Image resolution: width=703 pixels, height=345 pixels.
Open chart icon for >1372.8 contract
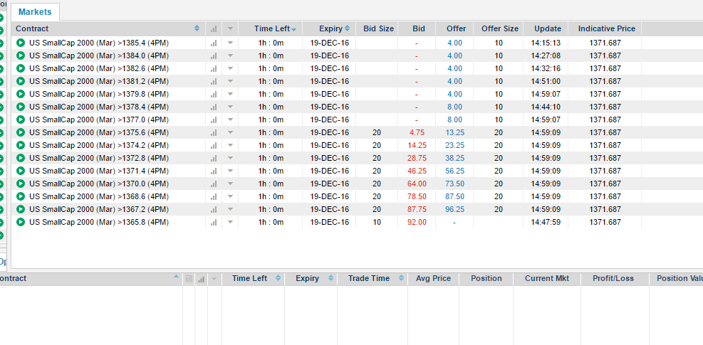214,158
